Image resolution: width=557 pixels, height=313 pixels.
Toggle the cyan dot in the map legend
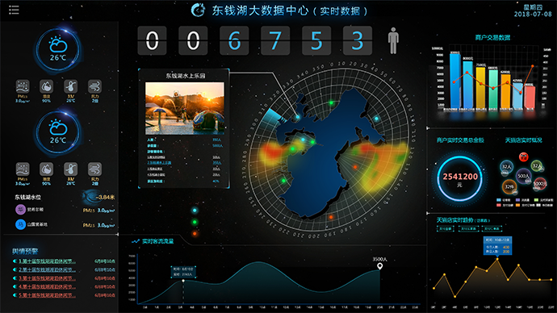[195, 211]
